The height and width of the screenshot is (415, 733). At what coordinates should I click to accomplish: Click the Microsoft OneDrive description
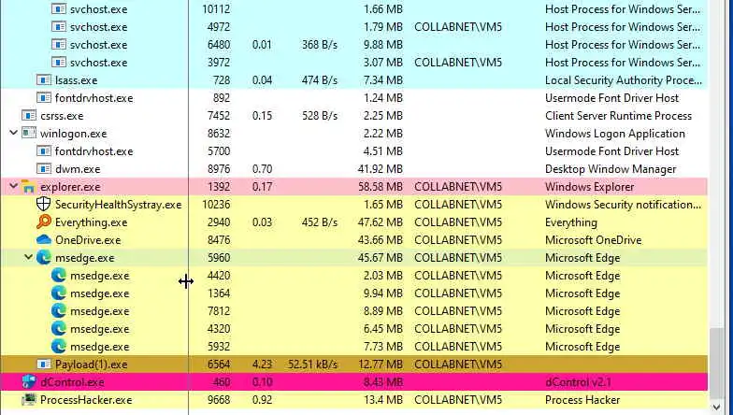pyautogui.click(x=593, y=240)
